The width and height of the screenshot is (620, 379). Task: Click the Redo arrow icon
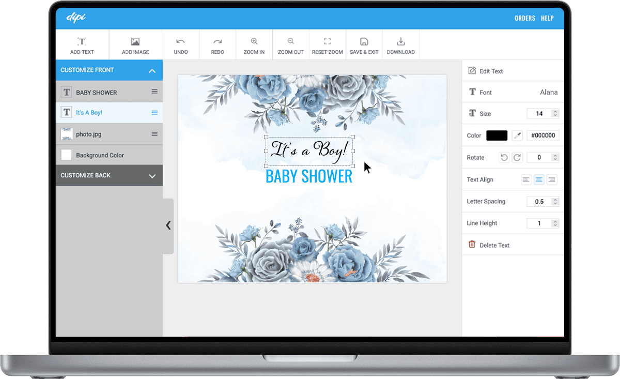click(218, 42)
